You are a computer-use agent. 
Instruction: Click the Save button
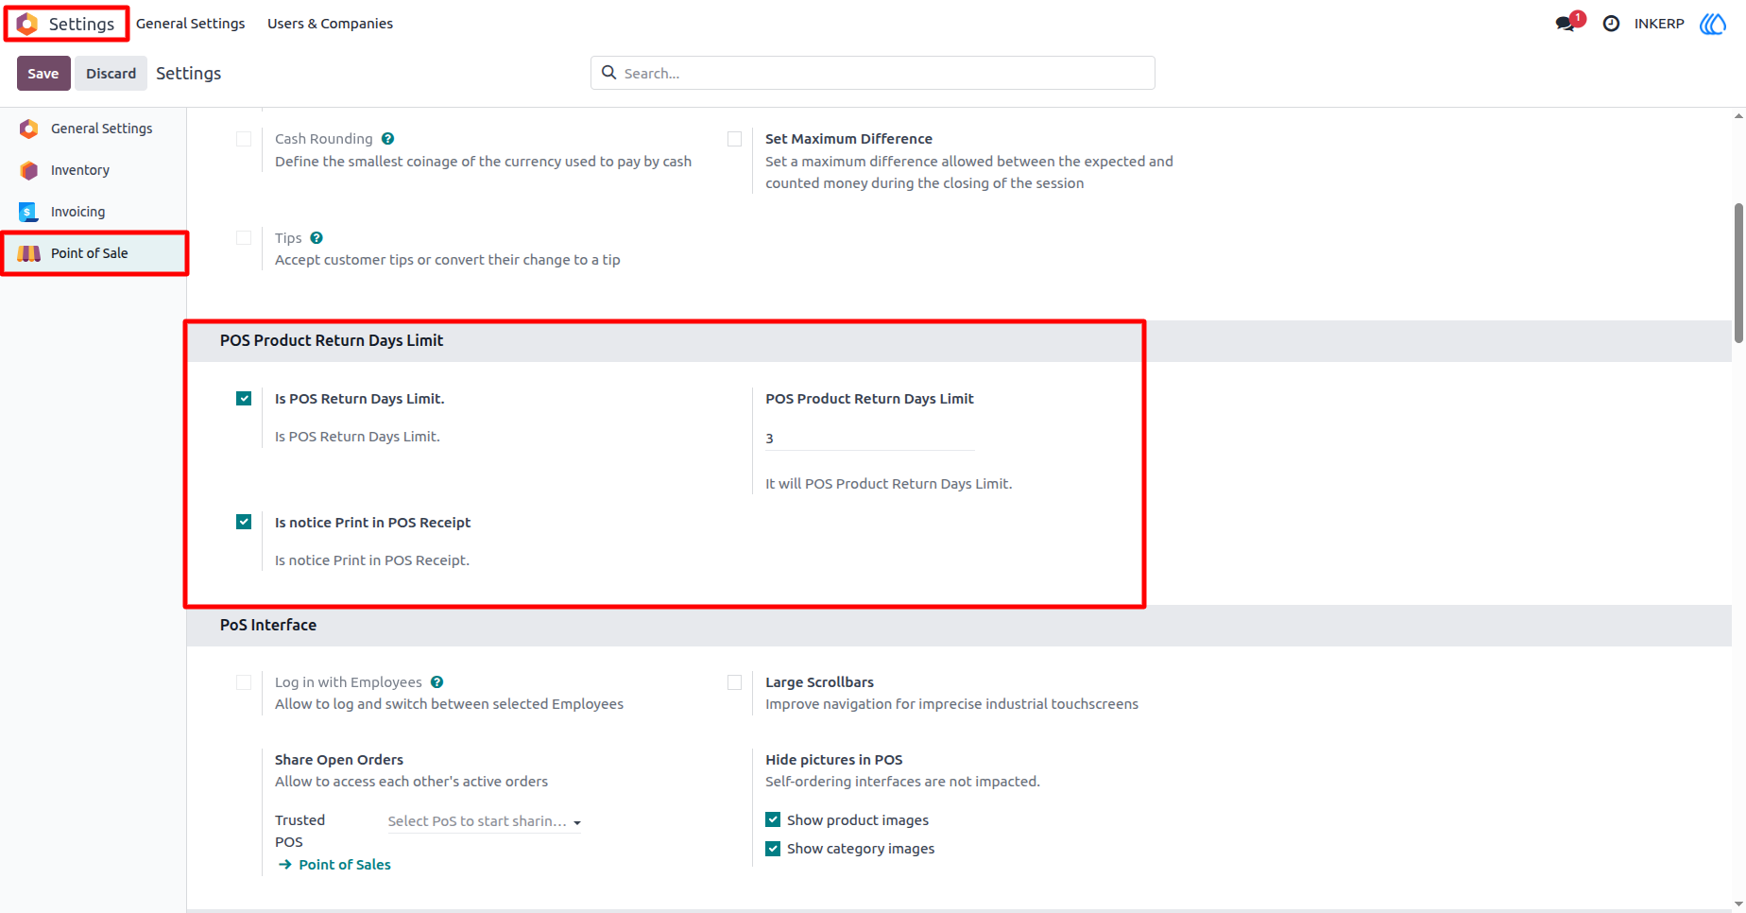tap(43, 74)
